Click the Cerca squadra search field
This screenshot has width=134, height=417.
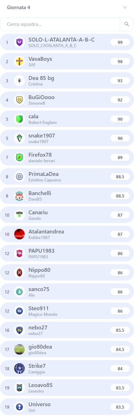coord(60,24)
